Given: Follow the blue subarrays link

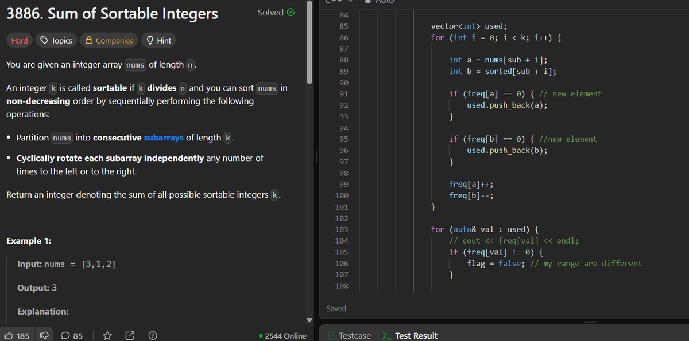Looking at the screenshot, I should [164, 138].
